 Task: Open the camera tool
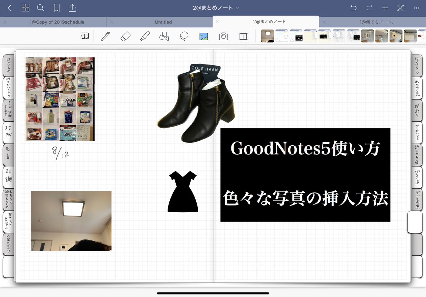click(223, 36)
